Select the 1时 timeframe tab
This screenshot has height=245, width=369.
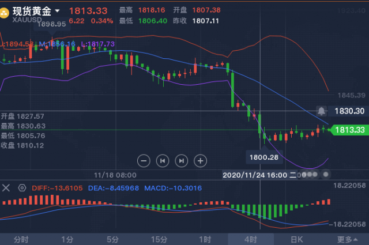(x=205, y=239)
